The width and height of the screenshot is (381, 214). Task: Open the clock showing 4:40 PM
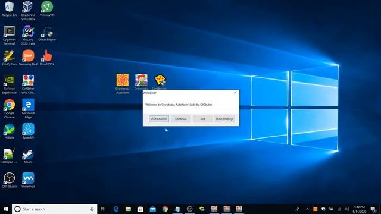click(360, 209)
